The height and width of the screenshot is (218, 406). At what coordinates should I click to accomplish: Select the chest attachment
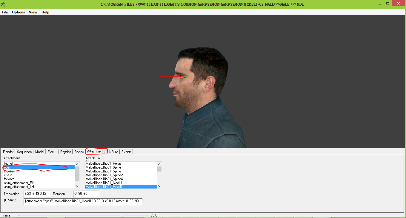click(x=39, y=175)
